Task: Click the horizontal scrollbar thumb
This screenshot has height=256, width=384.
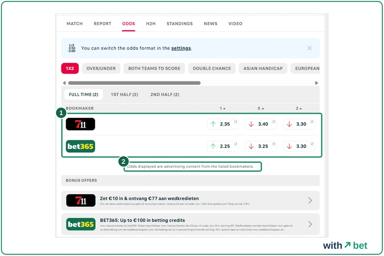Action: pos(134,83)
